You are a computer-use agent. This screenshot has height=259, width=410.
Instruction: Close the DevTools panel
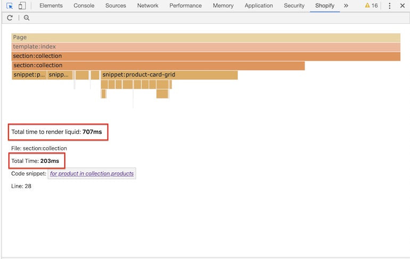point(403,5)
